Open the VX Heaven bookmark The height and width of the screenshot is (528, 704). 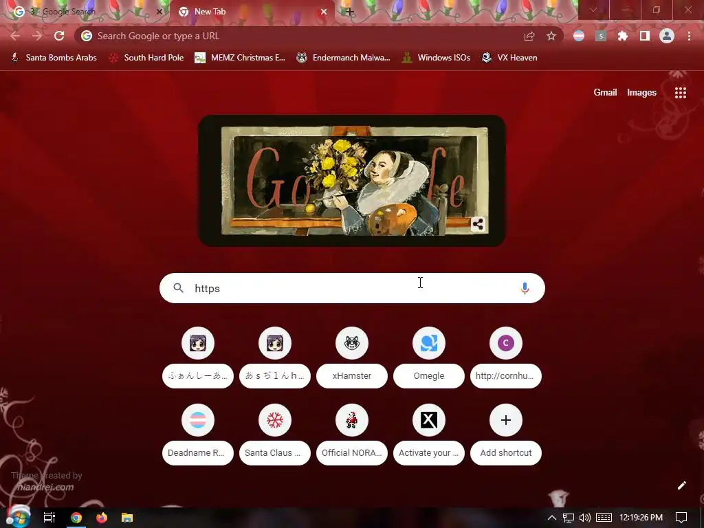click(509, 58)
